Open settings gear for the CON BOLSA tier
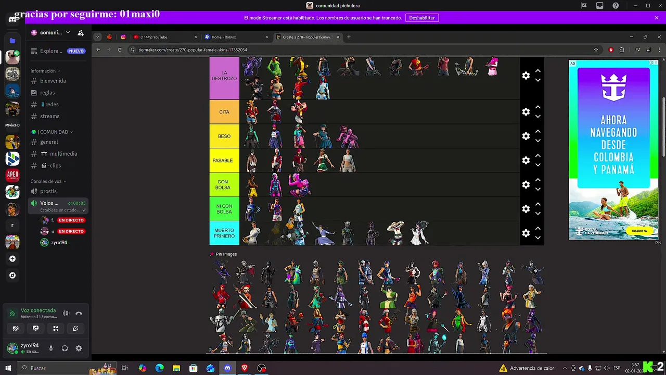 point(526,185)
